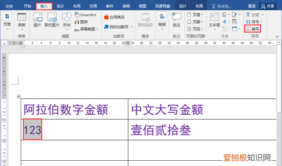Open the 审阅 (Review) tab
This screenshot has height=166, width=282.
(x=126, y=6)
